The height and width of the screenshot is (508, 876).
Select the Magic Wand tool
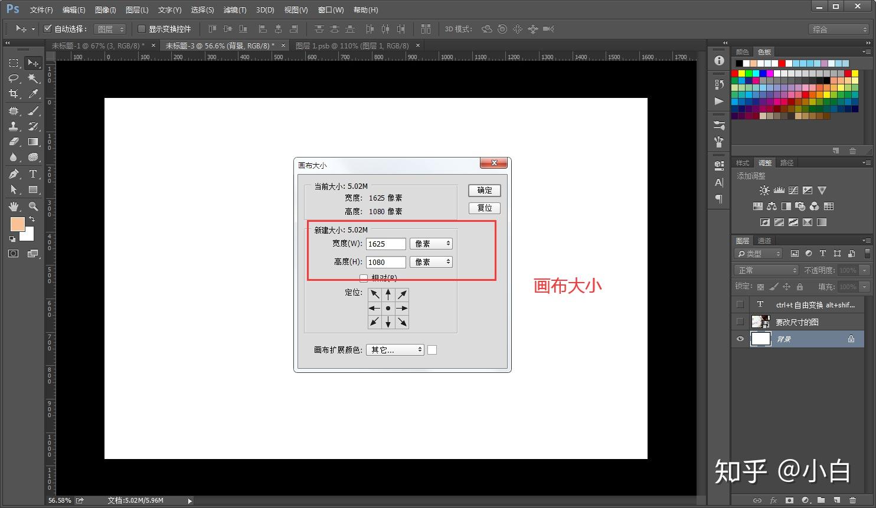(x=33, y=78)
